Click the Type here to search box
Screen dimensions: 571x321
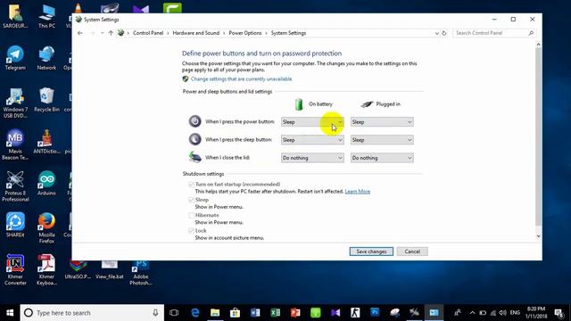tap(92, 313)
